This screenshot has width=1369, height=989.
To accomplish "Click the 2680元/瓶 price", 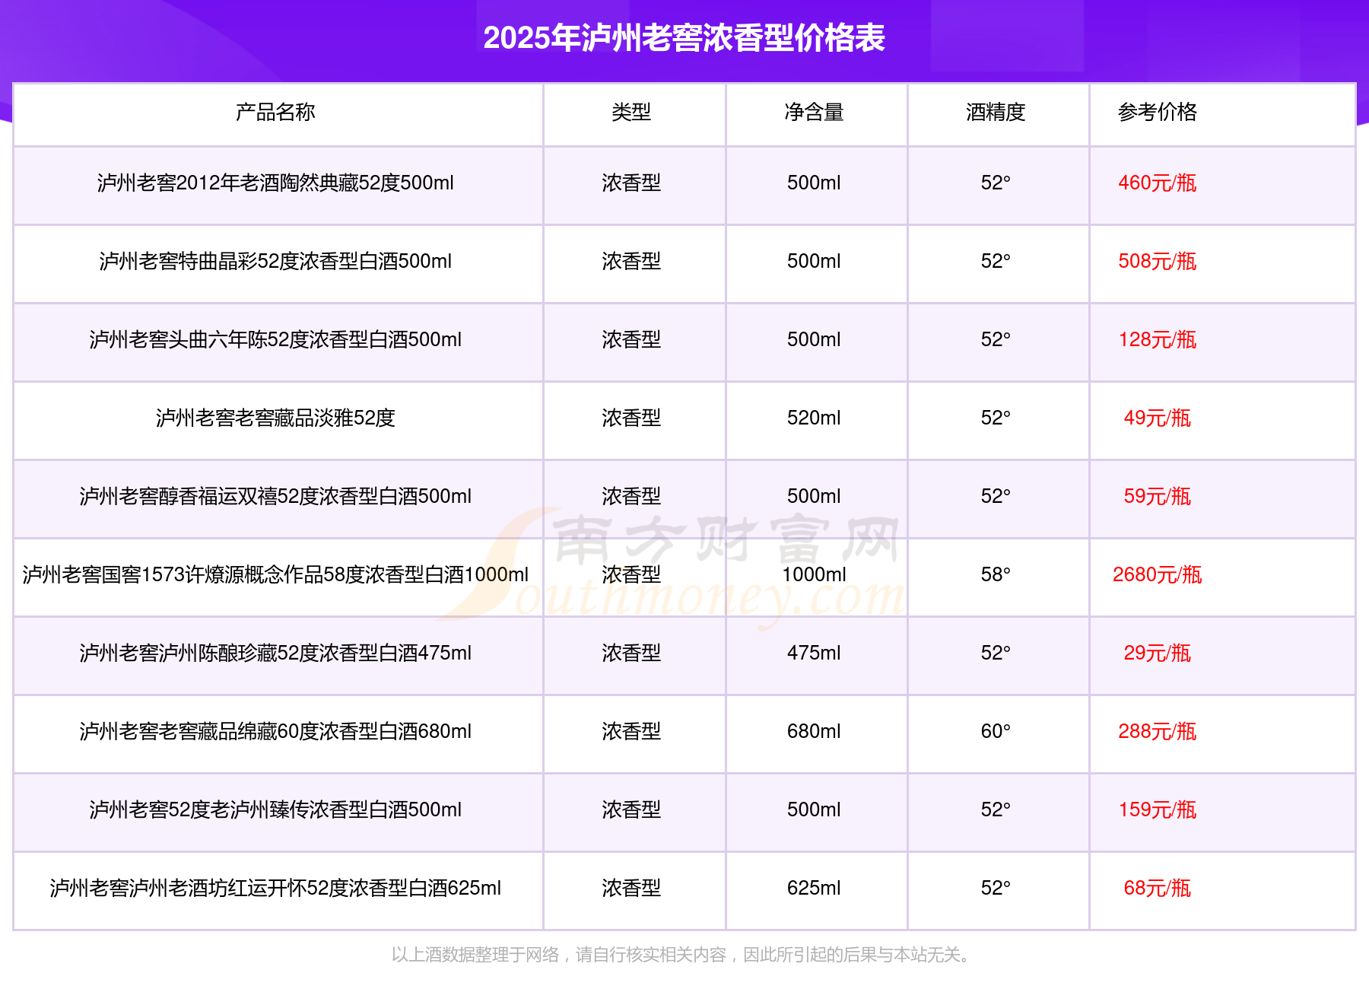I will (x=1157, y=575).
